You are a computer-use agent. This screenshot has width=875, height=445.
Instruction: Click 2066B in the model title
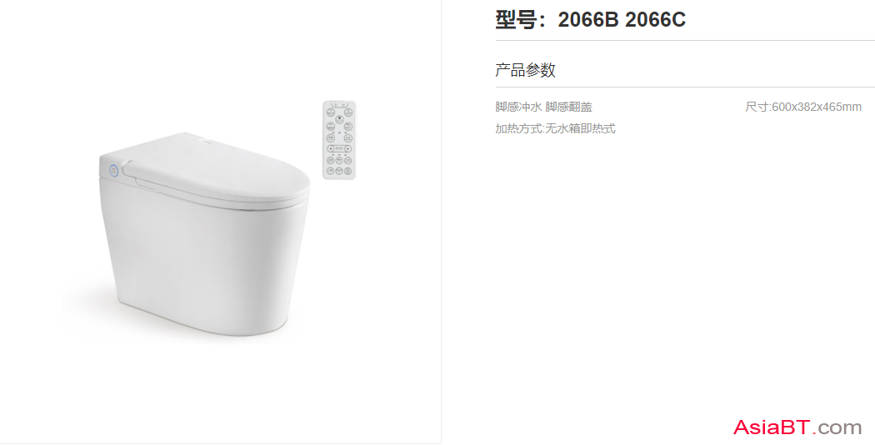(588, 19)
